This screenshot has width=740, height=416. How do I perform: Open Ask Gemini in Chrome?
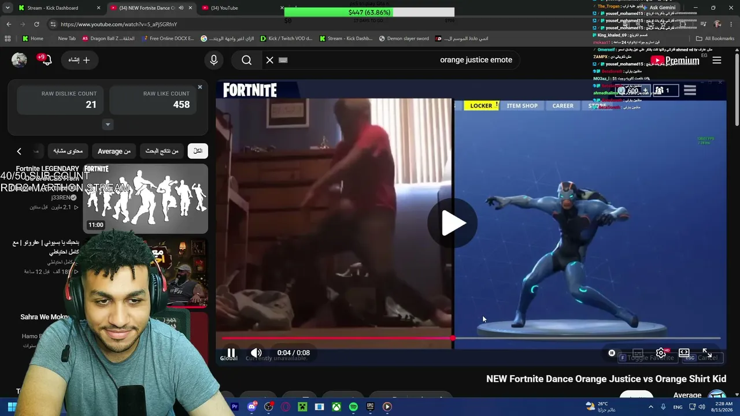(658, 8)
